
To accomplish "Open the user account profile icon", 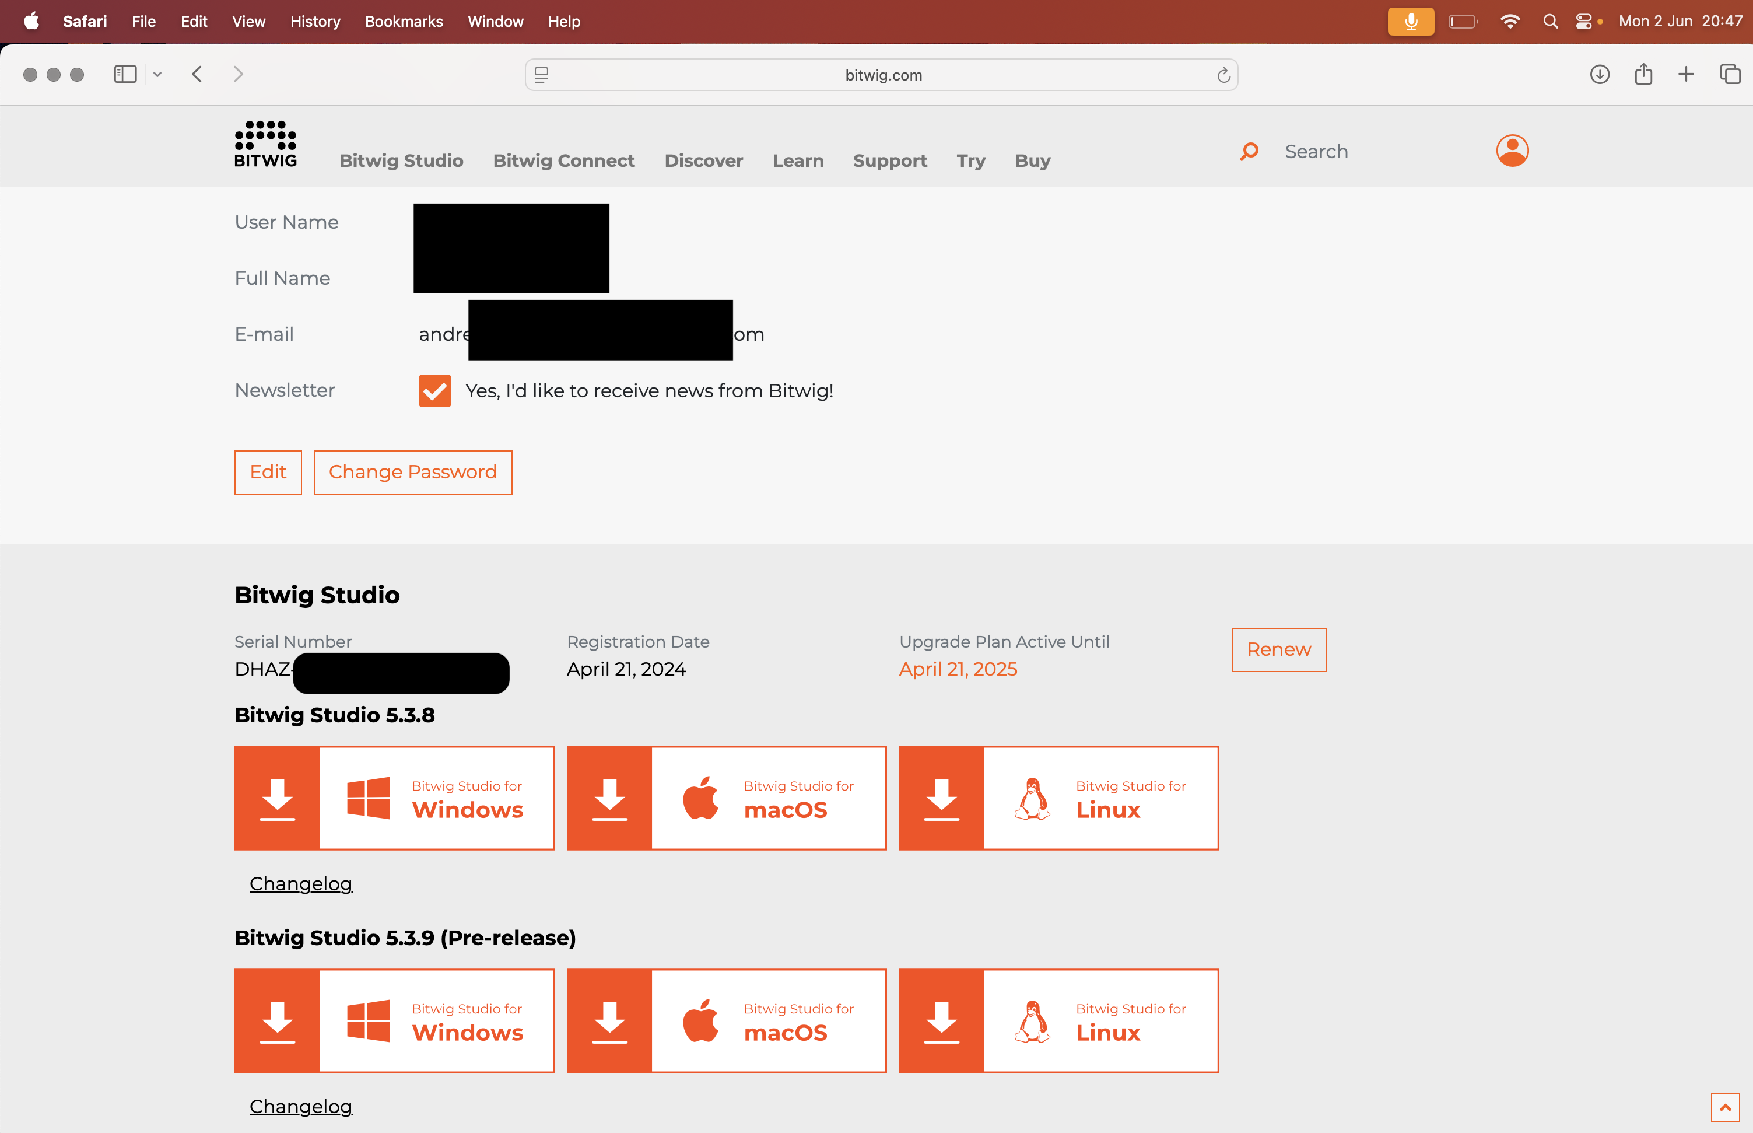I will point(1512,151).
